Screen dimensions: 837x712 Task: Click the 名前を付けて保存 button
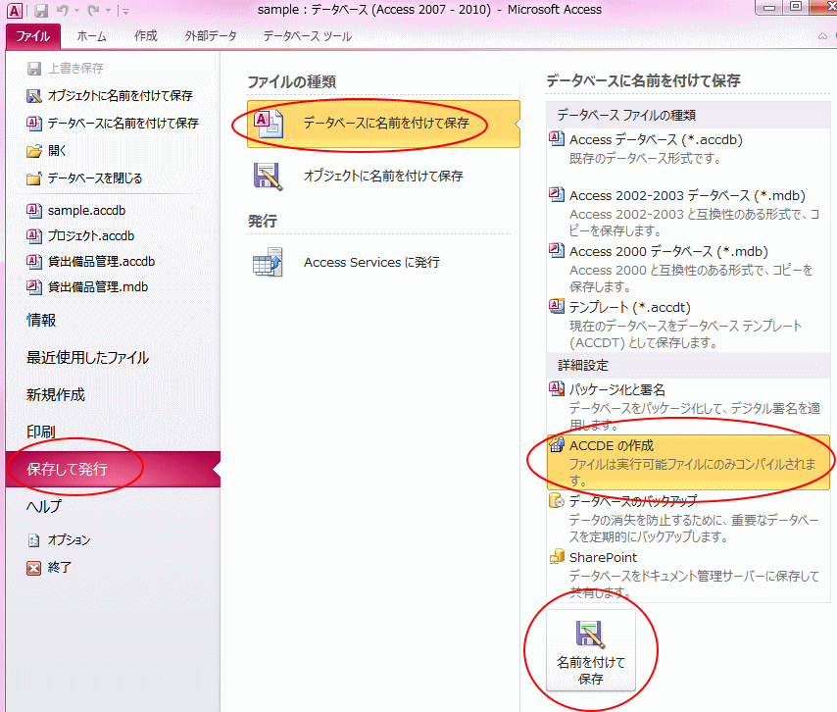point(591,651)
